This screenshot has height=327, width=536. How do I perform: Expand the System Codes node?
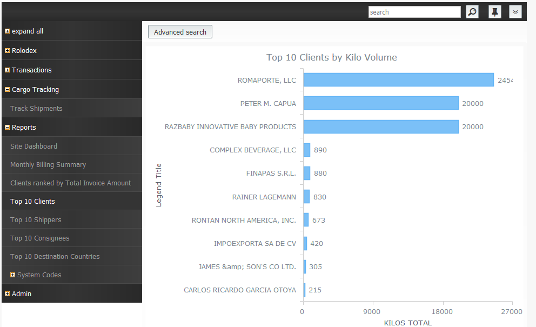(x=12, y=275)
